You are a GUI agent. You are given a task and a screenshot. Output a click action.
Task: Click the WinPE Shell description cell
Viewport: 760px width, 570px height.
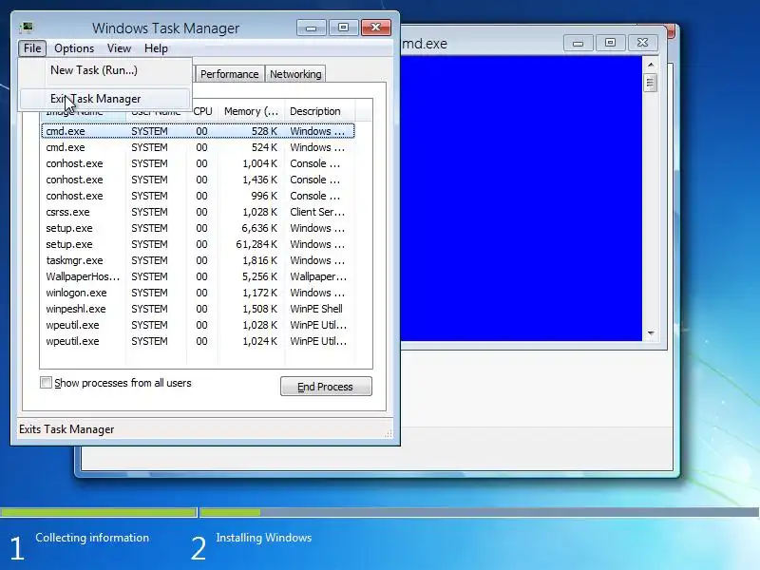point(316,309)
